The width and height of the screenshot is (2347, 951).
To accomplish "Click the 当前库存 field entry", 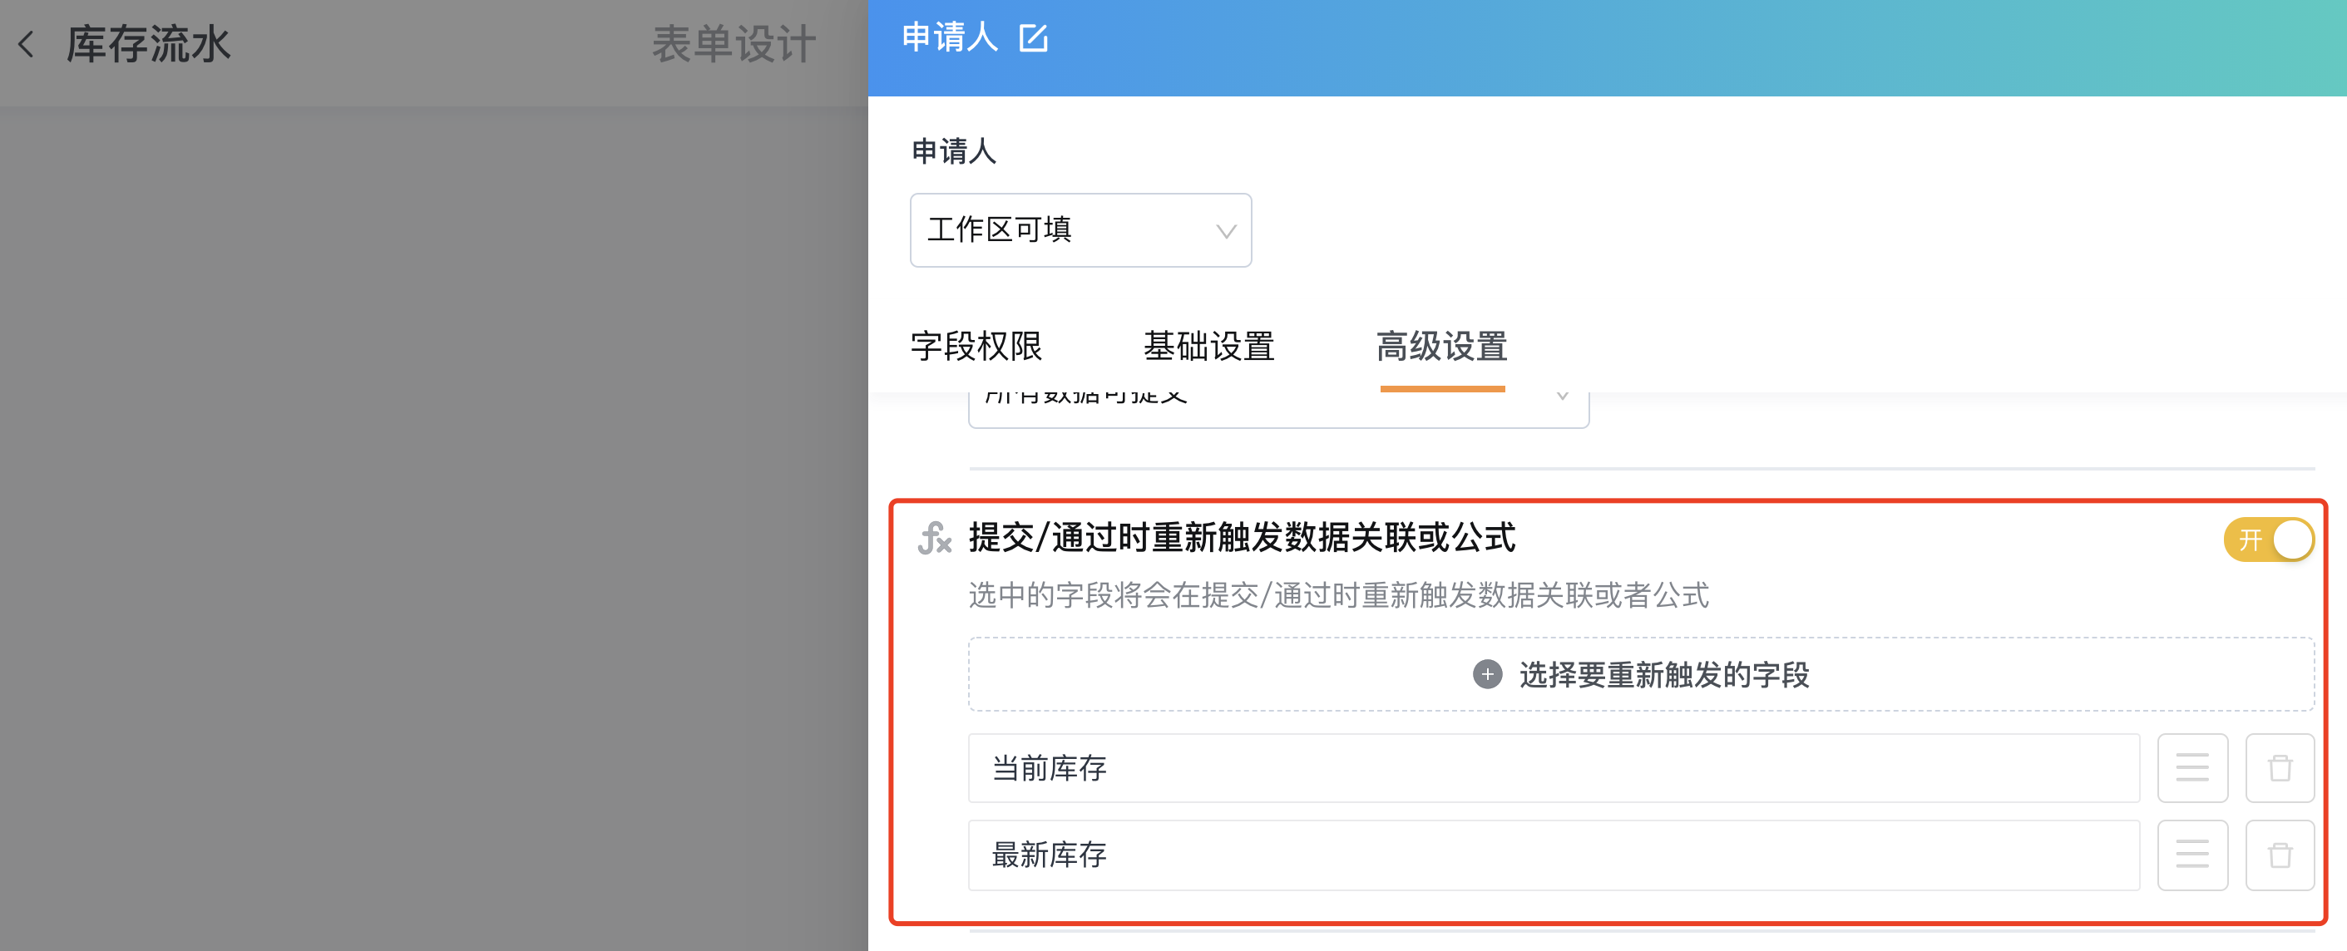I will click(1554, 767).
